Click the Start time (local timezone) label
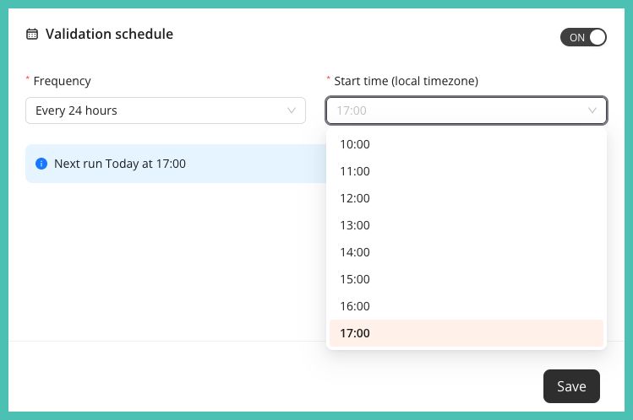This screenshot has height=420, width=633. click(407, 81)
